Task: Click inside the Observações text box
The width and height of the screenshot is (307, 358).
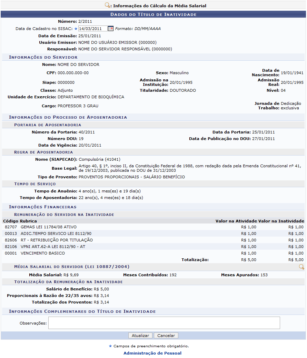Action: pos(164,323)
